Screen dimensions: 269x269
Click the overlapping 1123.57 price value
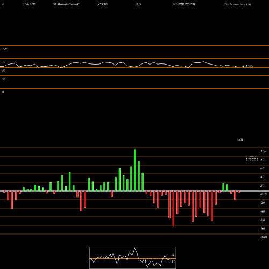click(x=252, y=159)
